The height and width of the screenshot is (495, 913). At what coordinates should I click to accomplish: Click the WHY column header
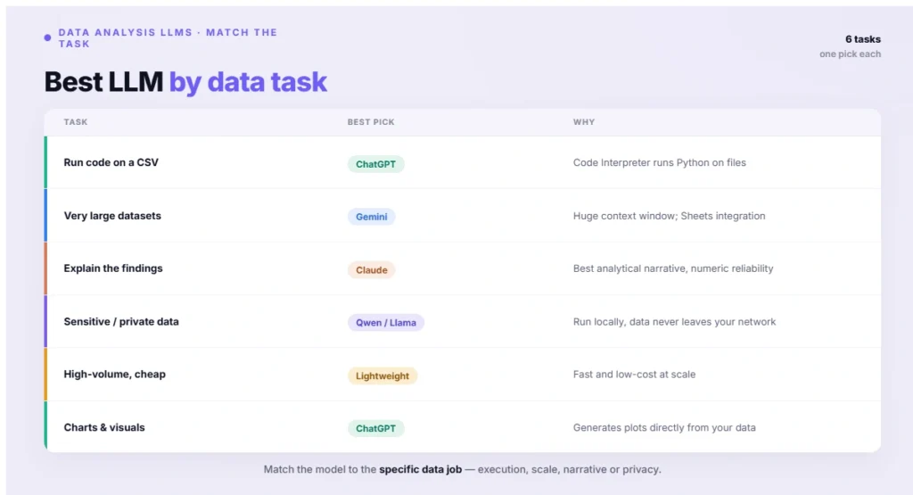[x=584, y=121]
